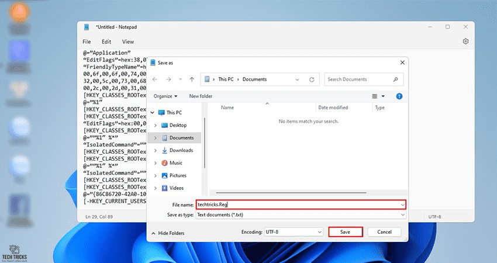Click the Ln 29, Col 89 status text
The height and width of the screenshot is (263, 497).
pyautogui.click(x=99, y=217)
